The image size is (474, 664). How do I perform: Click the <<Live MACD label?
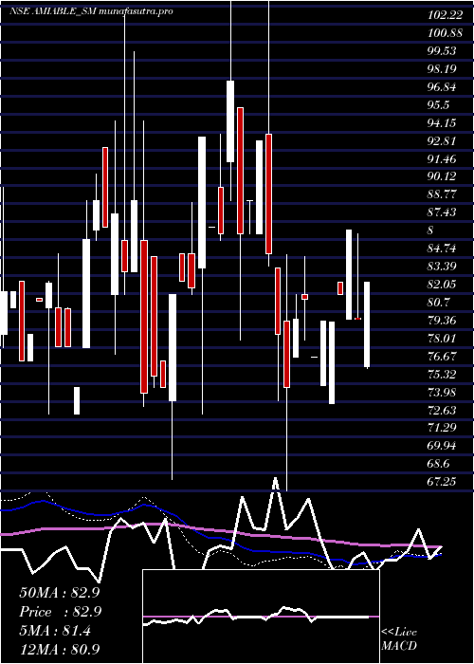pos(399,639)
